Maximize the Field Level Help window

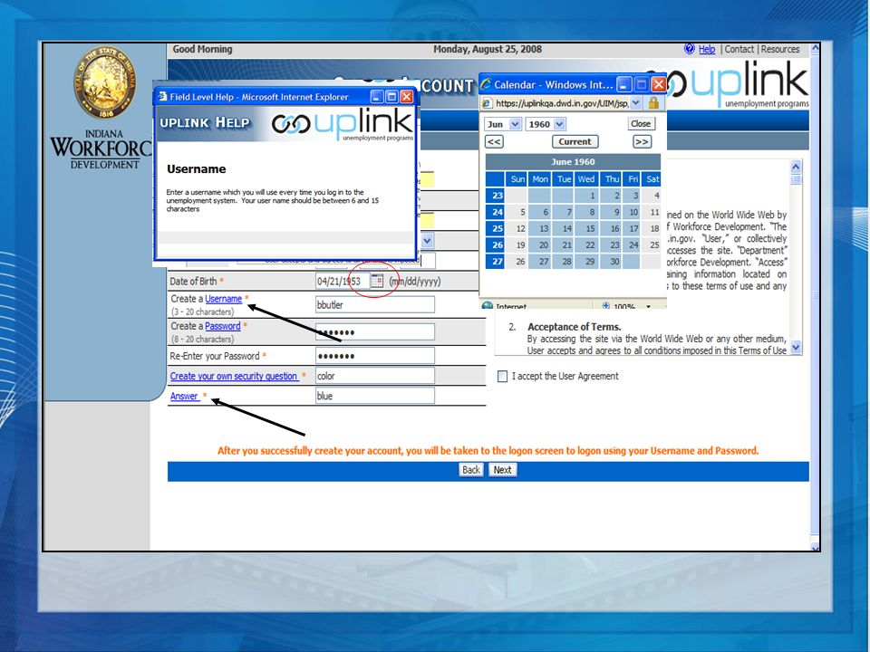coord(391,97)
